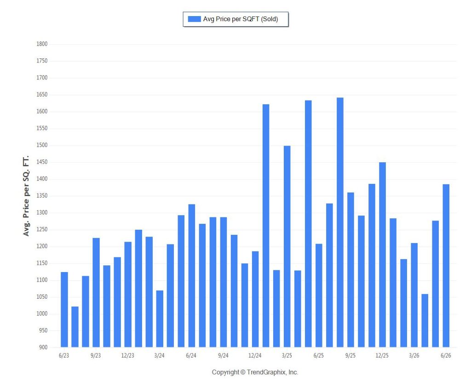The width and height of the screenshot is (471, 392).
Task: Click the blue legend color swatch
Action: 195,19
